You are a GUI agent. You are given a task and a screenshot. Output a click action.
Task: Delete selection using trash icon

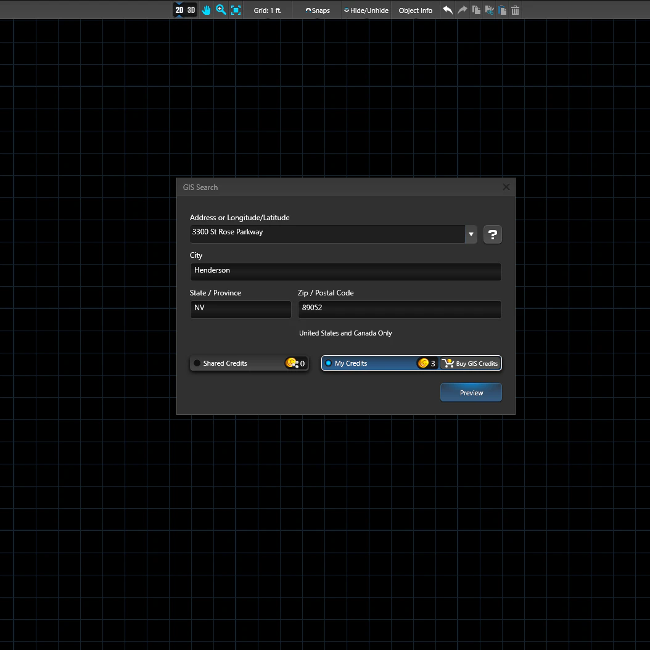516,10
